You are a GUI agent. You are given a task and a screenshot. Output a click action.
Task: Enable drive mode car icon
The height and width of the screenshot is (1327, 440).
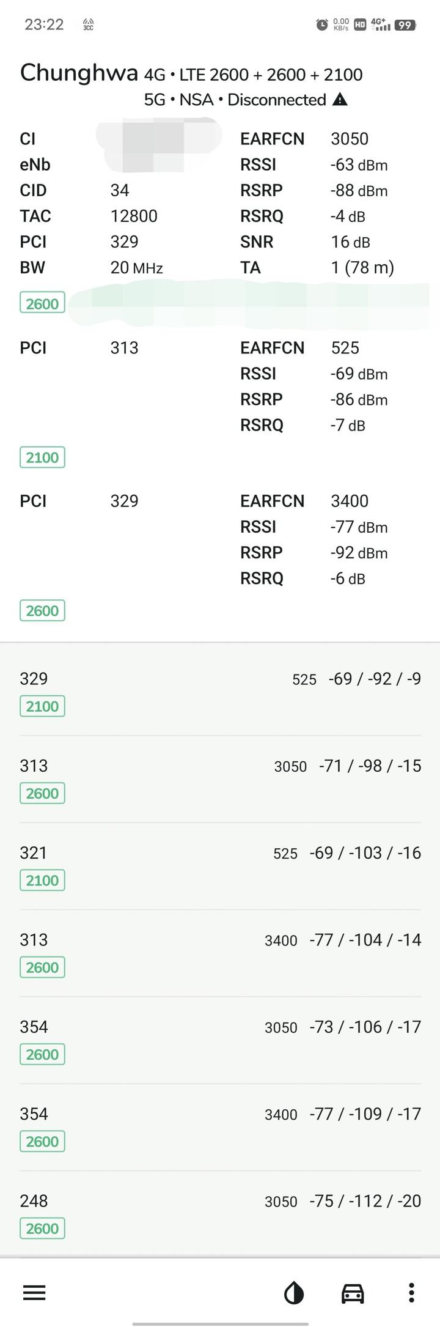coord(353,1293)
